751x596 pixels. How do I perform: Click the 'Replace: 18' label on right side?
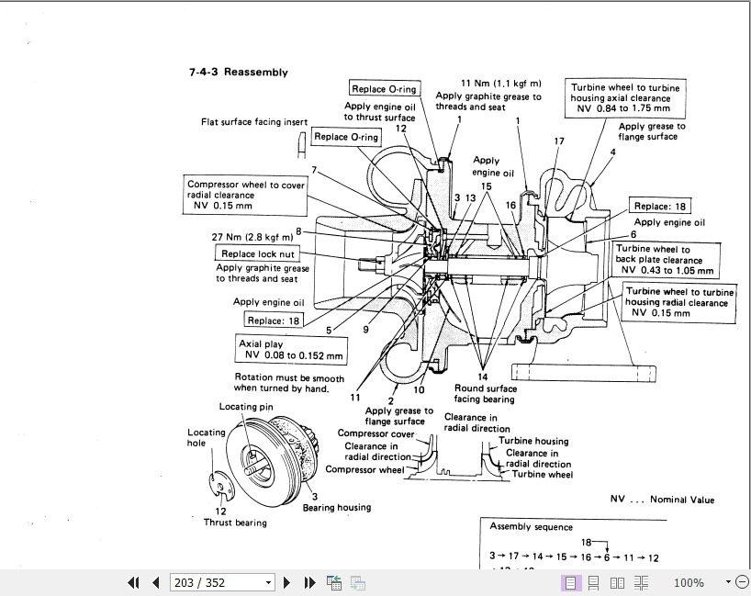tap(659, 207)
